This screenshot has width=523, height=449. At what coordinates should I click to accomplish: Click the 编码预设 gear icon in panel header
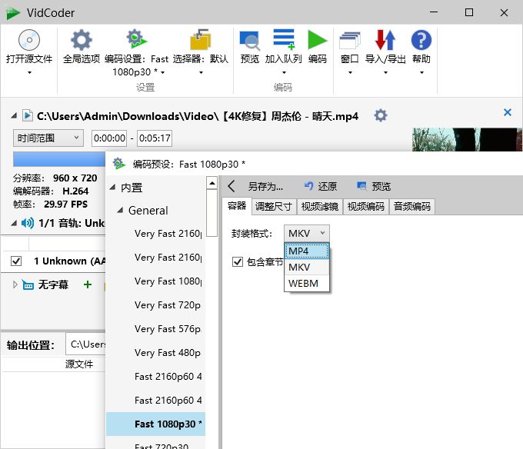pos(118,164)
